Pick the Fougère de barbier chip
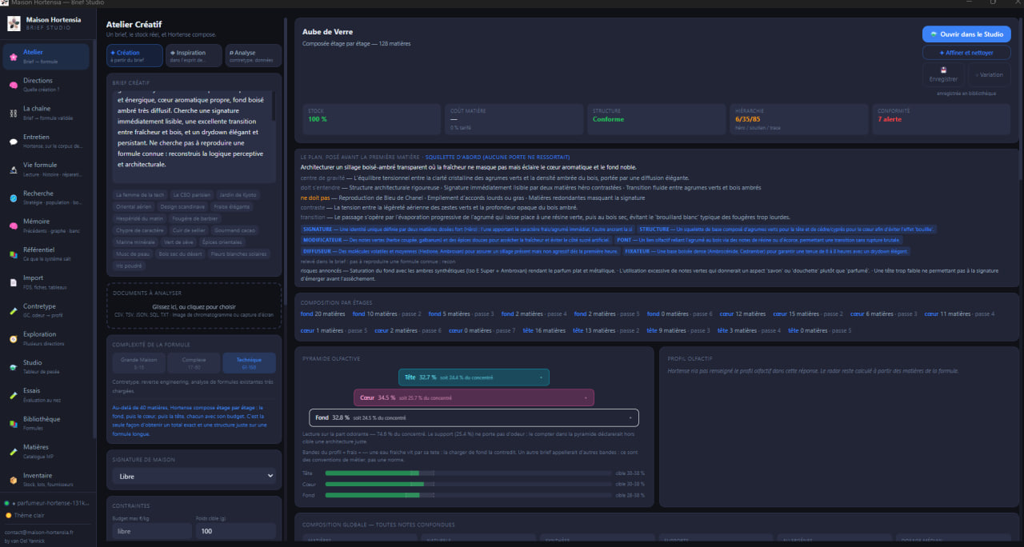The image size is (1024, 547). coord(196,218)
